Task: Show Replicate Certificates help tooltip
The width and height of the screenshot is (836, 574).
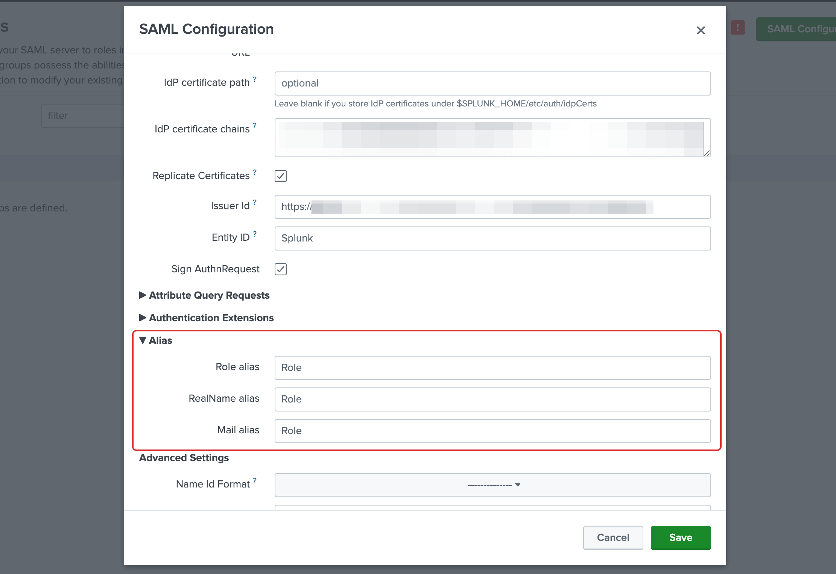Action: point(255,172)
